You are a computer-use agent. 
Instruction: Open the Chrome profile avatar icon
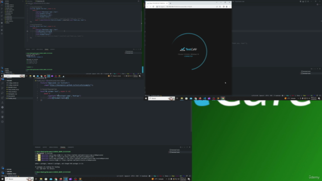[227, 7]
